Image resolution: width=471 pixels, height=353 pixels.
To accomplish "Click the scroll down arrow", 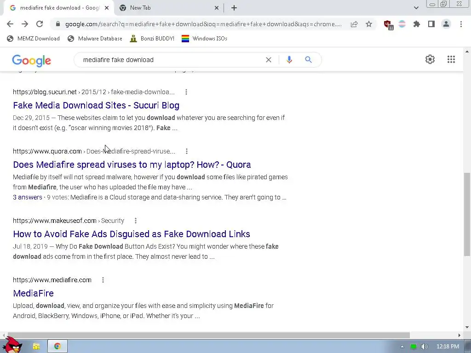I will [x=467, y=327].
